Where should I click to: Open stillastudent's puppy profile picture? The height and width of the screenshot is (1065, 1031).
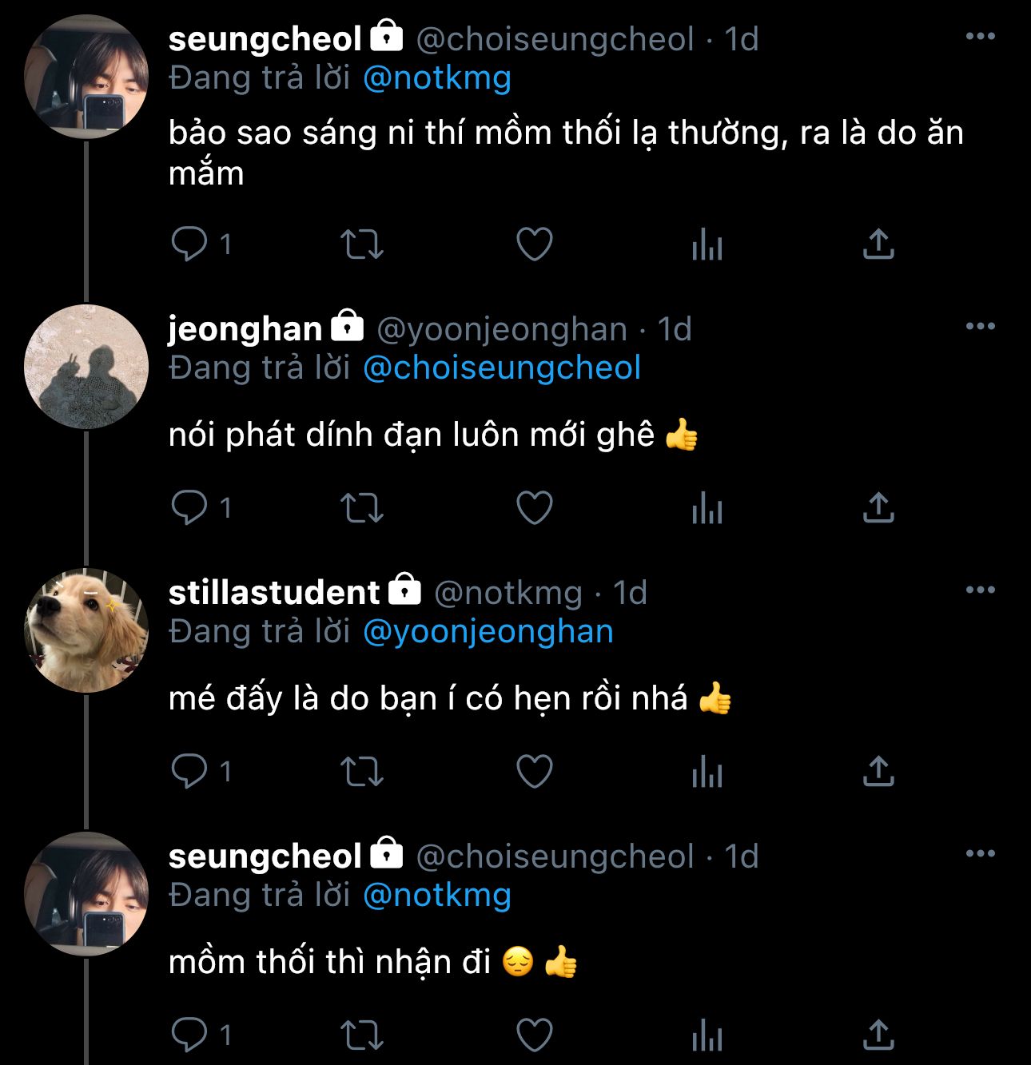click(x=86, y=630)
